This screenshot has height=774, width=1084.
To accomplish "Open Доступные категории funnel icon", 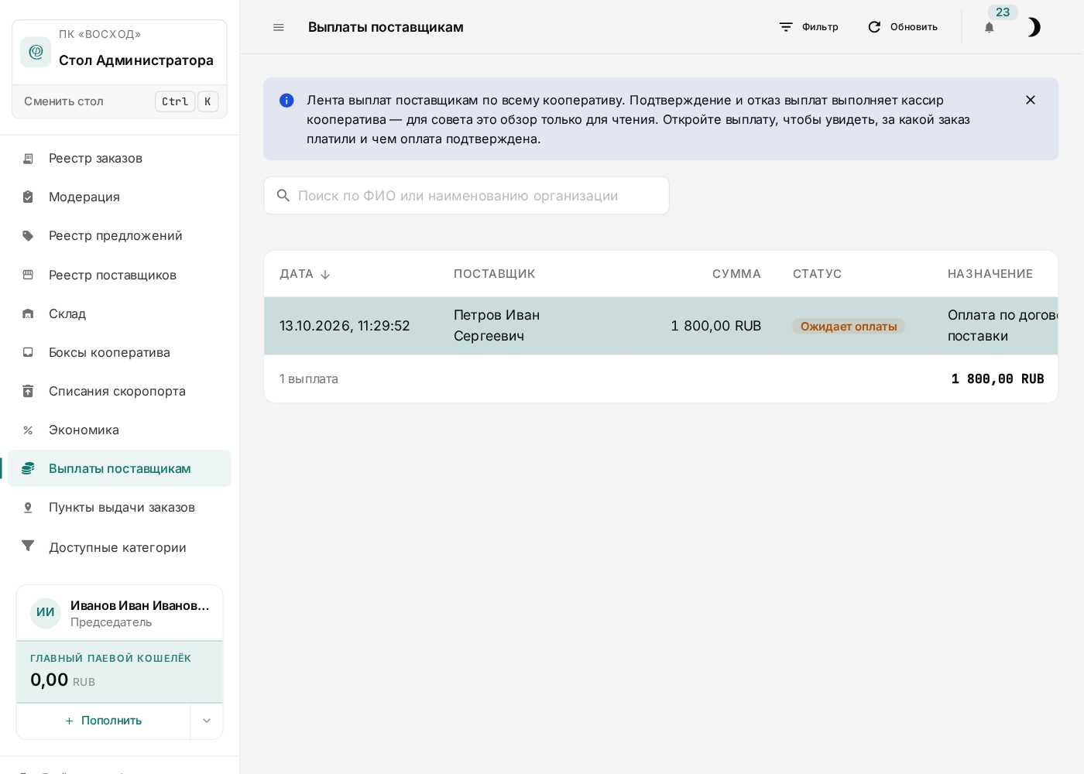I will tap(28, 546).
